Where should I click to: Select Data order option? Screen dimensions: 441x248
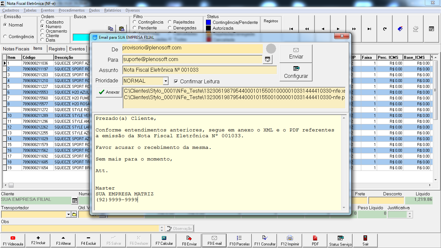[x=48, y=40]
